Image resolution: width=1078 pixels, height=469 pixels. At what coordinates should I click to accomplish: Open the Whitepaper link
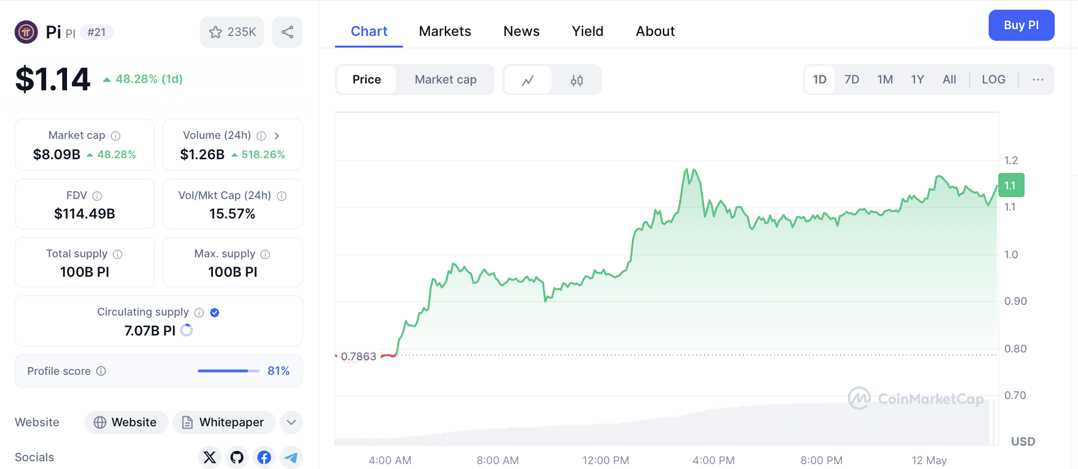click(x=224, y=422)
